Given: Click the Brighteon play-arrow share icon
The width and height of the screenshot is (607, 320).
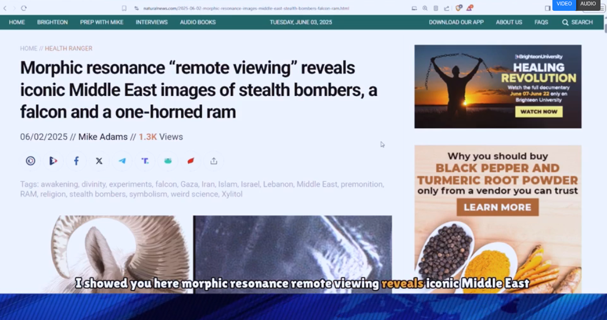Looking at the screenshot, I should pyautogui.click(x=53, y=161).
